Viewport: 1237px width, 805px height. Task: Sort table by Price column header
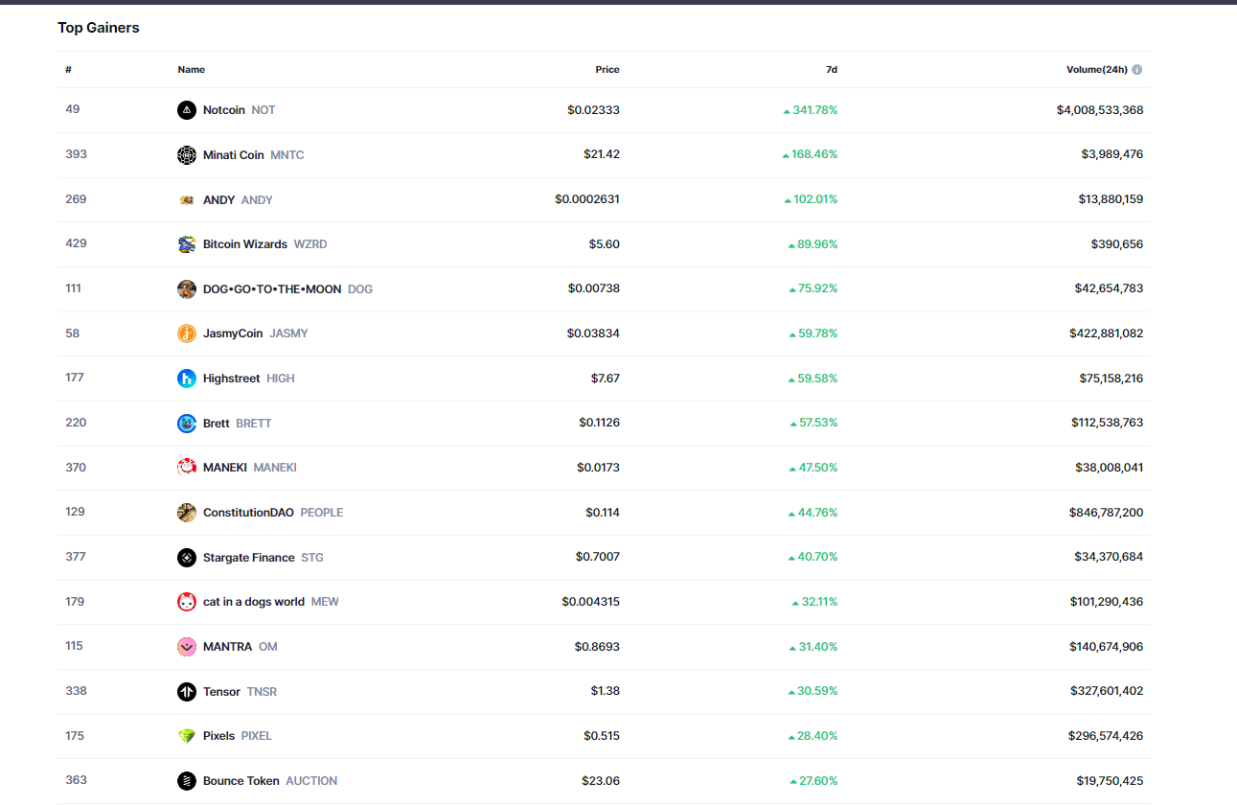(607, 70)
